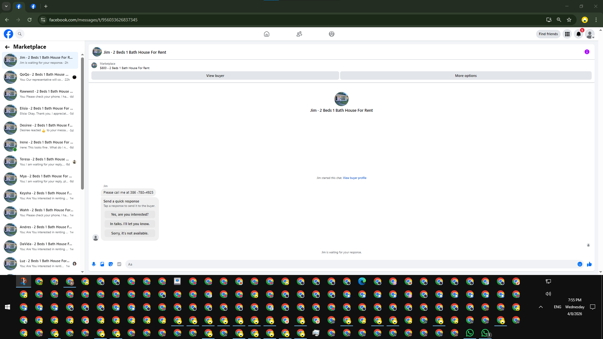
Task: Open the View buyer profile link
Action: (x=355, y=178)
